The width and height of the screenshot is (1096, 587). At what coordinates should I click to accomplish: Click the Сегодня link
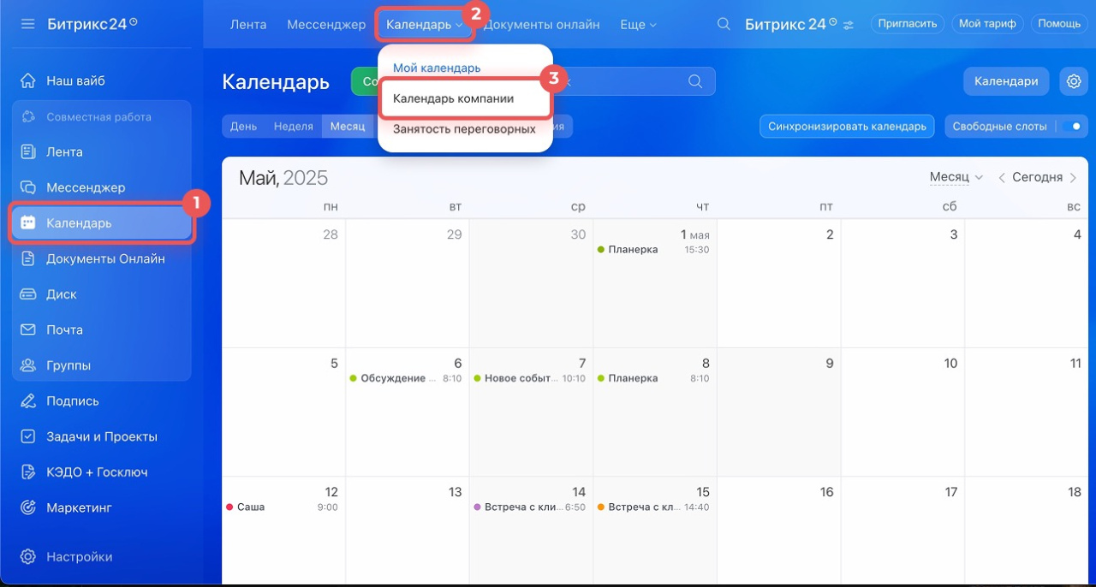(x=1037, y=178)
